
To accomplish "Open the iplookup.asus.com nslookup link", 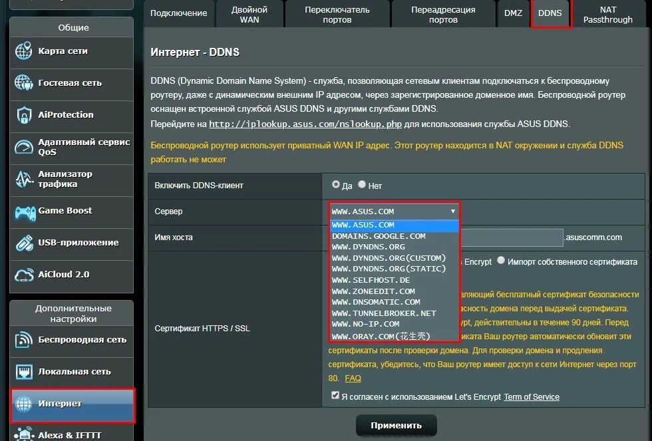I will pyautogui.click(x=305, y=124).
